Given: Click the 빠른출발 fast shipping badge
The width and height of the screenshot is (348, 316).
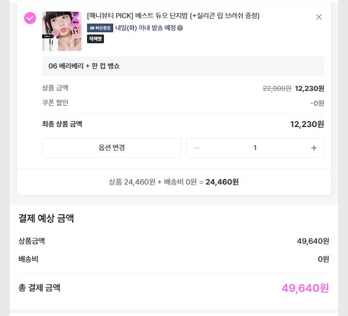Looking at the screenshot, I should (100, 28).
